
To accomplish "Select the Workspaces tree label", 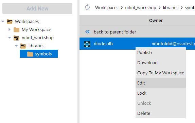I will click(27, 22).
